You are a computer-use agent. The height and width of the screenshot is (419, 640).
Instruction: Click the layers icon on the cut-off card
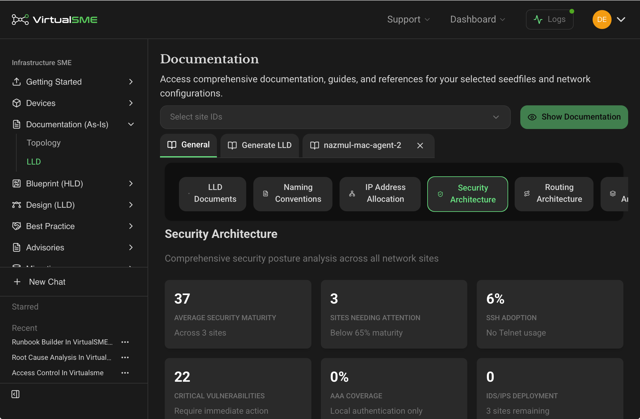[x=613, y=194]
